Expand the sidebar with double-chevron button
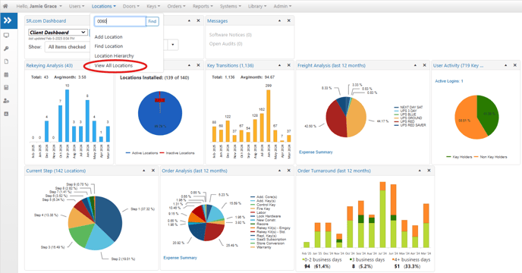This screenshot has height=273, width=522. [x=8, y=21]
